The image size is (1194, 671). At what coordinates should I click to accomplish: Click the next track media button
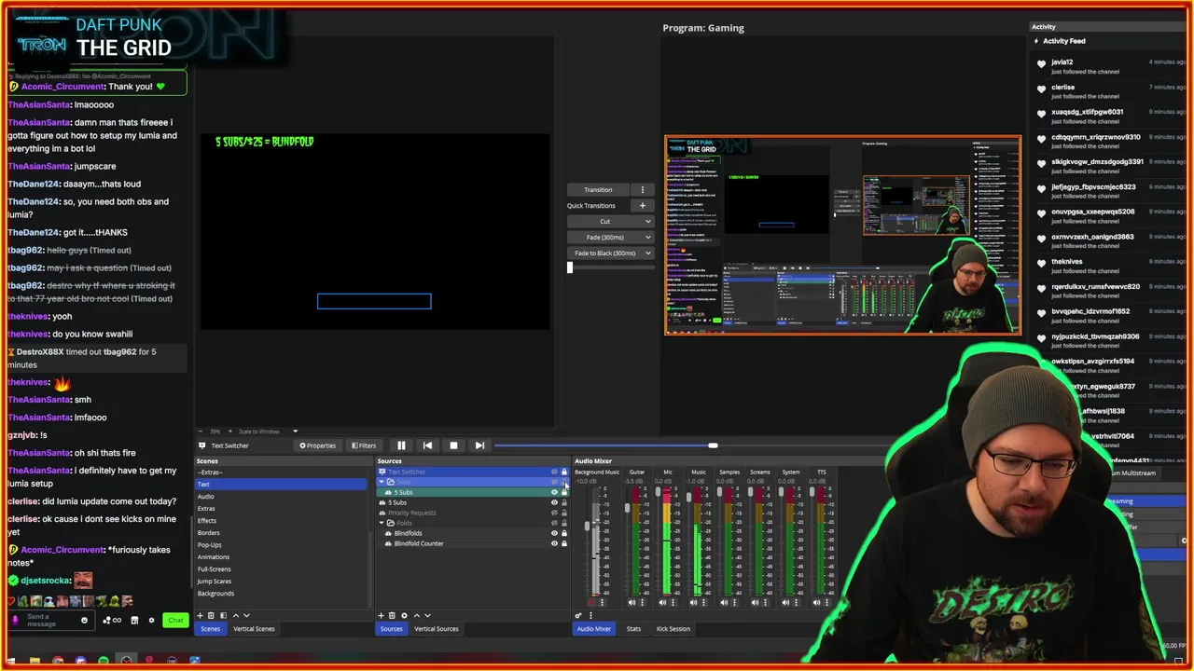479,445
